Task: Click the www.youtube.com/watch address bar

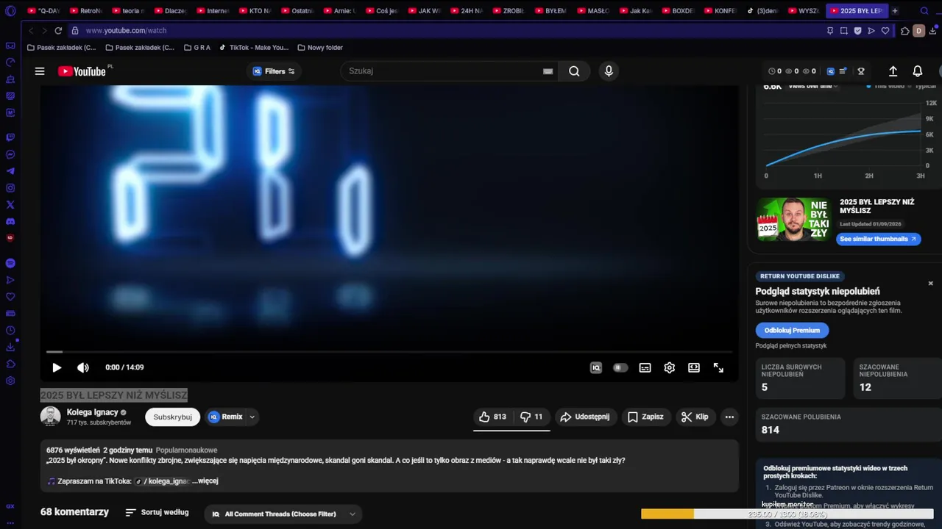Action: (x=126, y=31)
